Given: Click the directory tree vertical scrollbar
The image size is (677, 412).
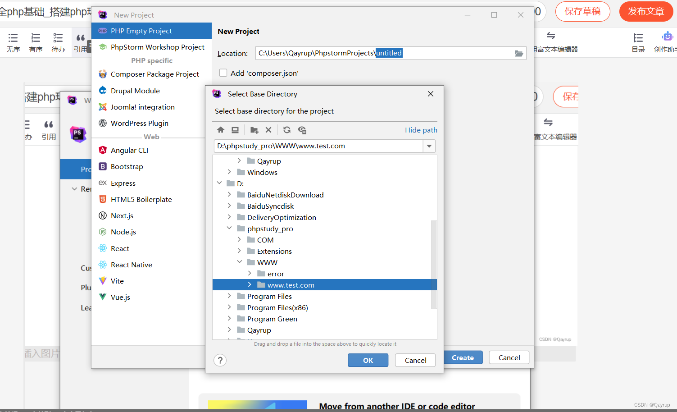Looking at the screenshot, I should (434, 264).
